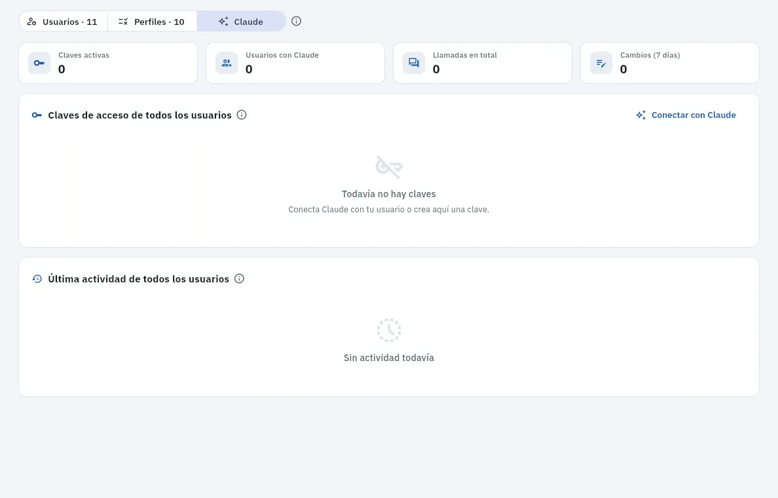Click 'Última actividad de todos los usuarios' heading
Viewport: 778px width, 498px height.
pyautogui.click(x=138, y=279)
